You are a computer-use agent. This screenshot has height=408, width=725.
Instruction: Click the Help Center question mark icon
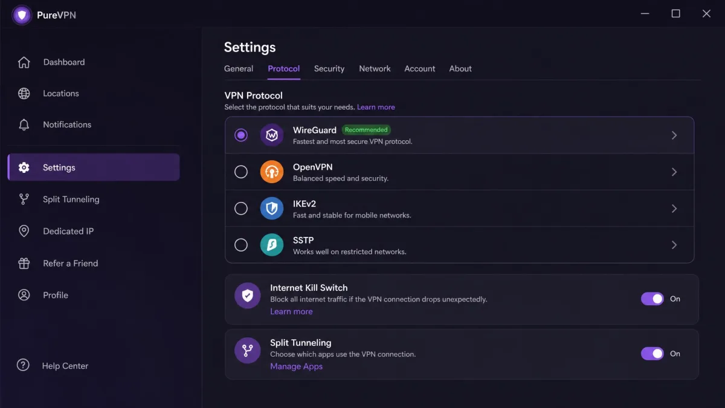tap(23, 365)
